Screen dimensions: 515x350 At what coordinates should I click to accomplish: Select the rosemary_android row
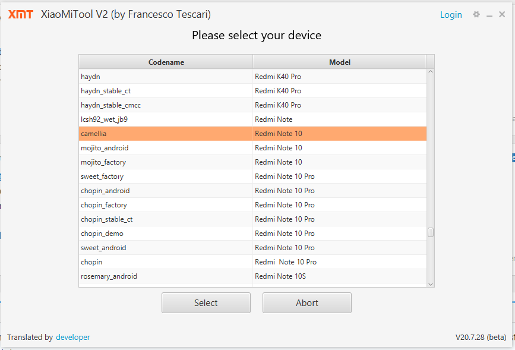click(252, 276)
